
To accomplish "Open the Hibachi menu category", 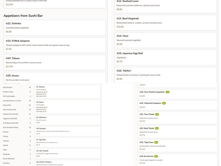I will [5, 145].
